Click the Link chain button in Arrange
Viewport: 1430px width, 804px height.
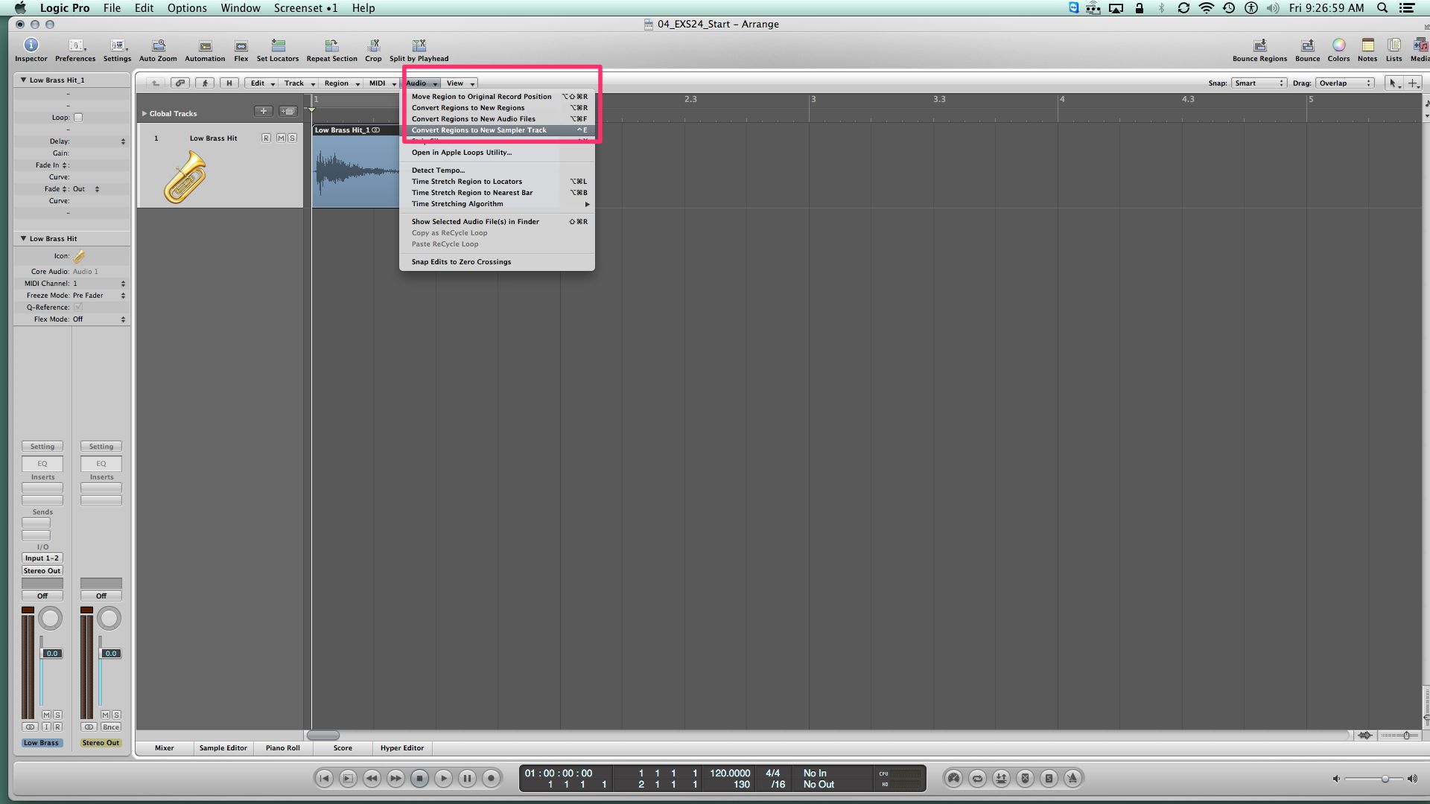(x=179, y=83)
